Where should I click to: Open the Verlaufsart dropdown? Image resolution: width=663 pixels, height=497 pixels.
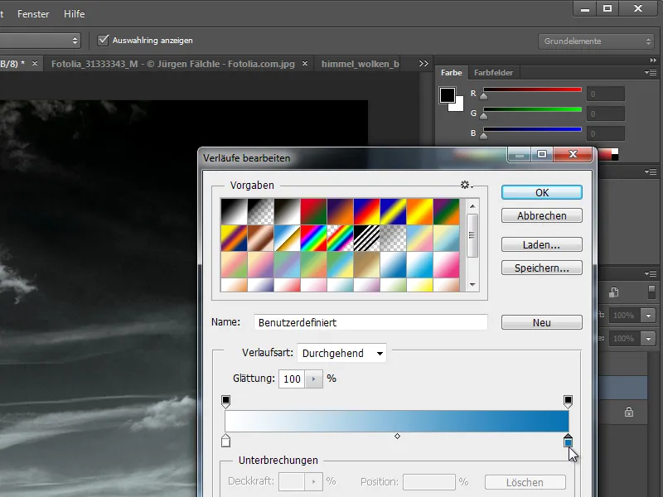(x=341, y=354)
